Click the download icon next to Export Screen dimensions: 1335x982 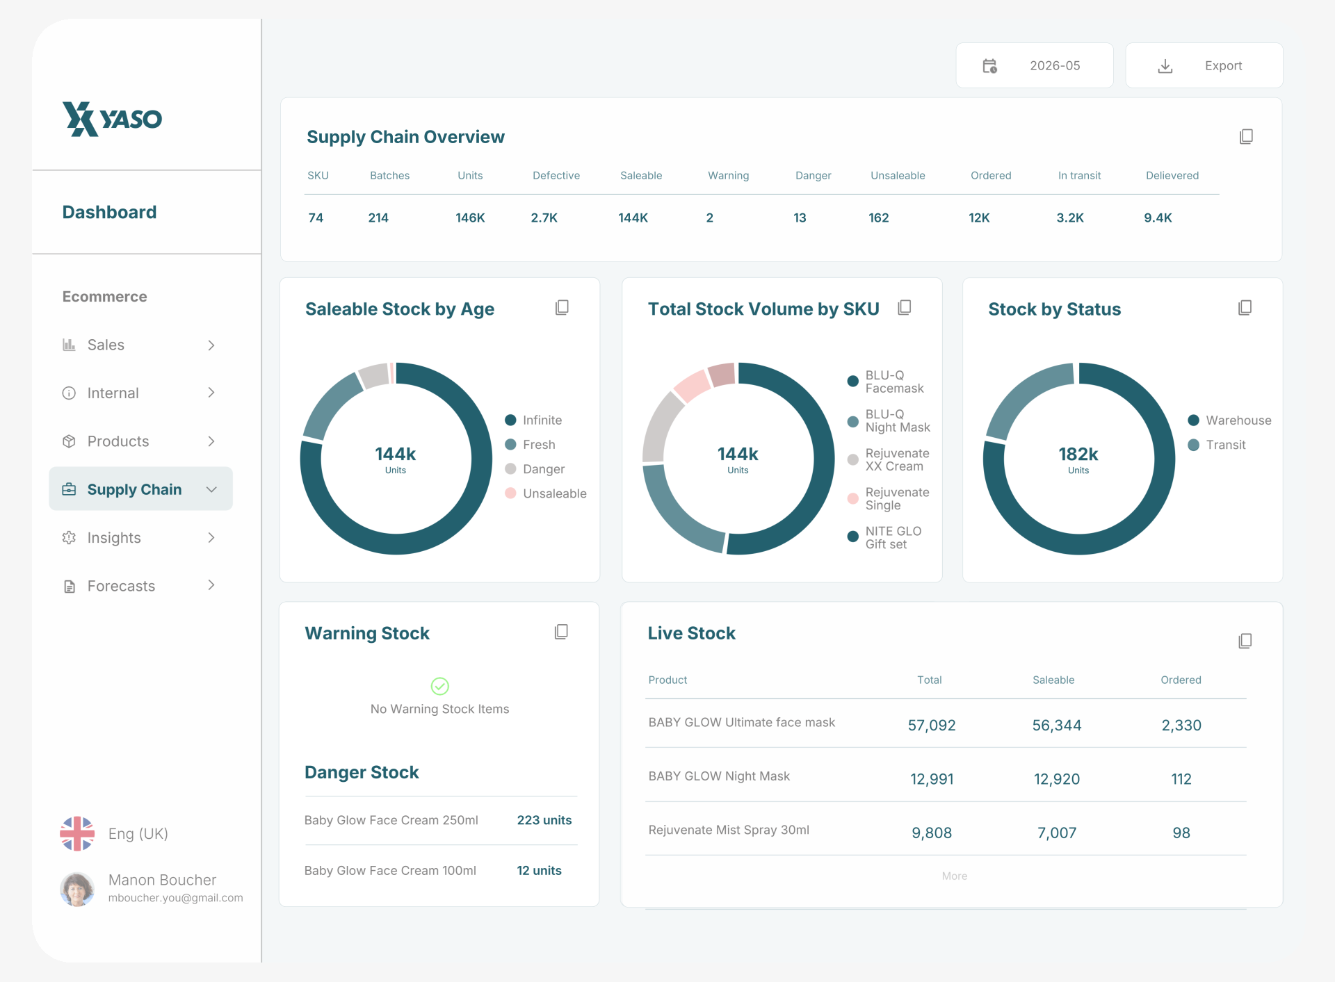coord(1165,66)
